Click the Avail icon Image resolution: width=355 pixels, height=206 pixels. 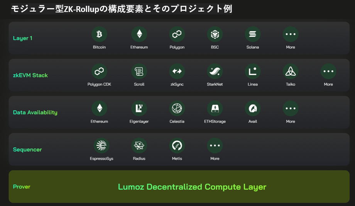253,109
